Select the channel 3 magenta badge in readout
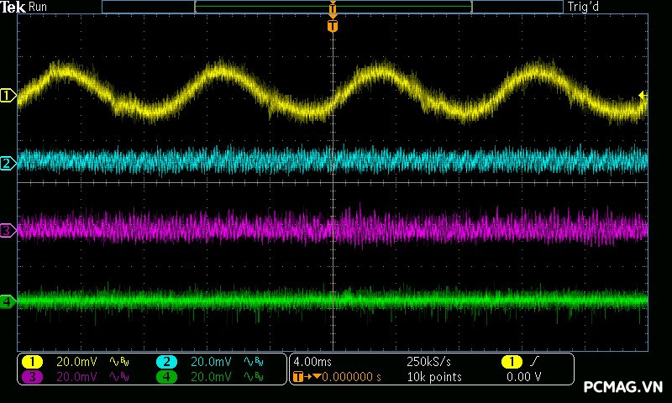Image resolution: width=672 pixels, height=403 pixels. coord(32,377)
